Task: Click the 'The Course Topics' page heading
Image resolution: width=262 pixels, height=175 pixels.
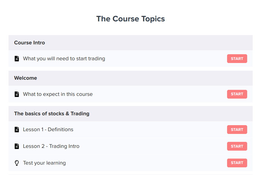Action: coord(131,19)
